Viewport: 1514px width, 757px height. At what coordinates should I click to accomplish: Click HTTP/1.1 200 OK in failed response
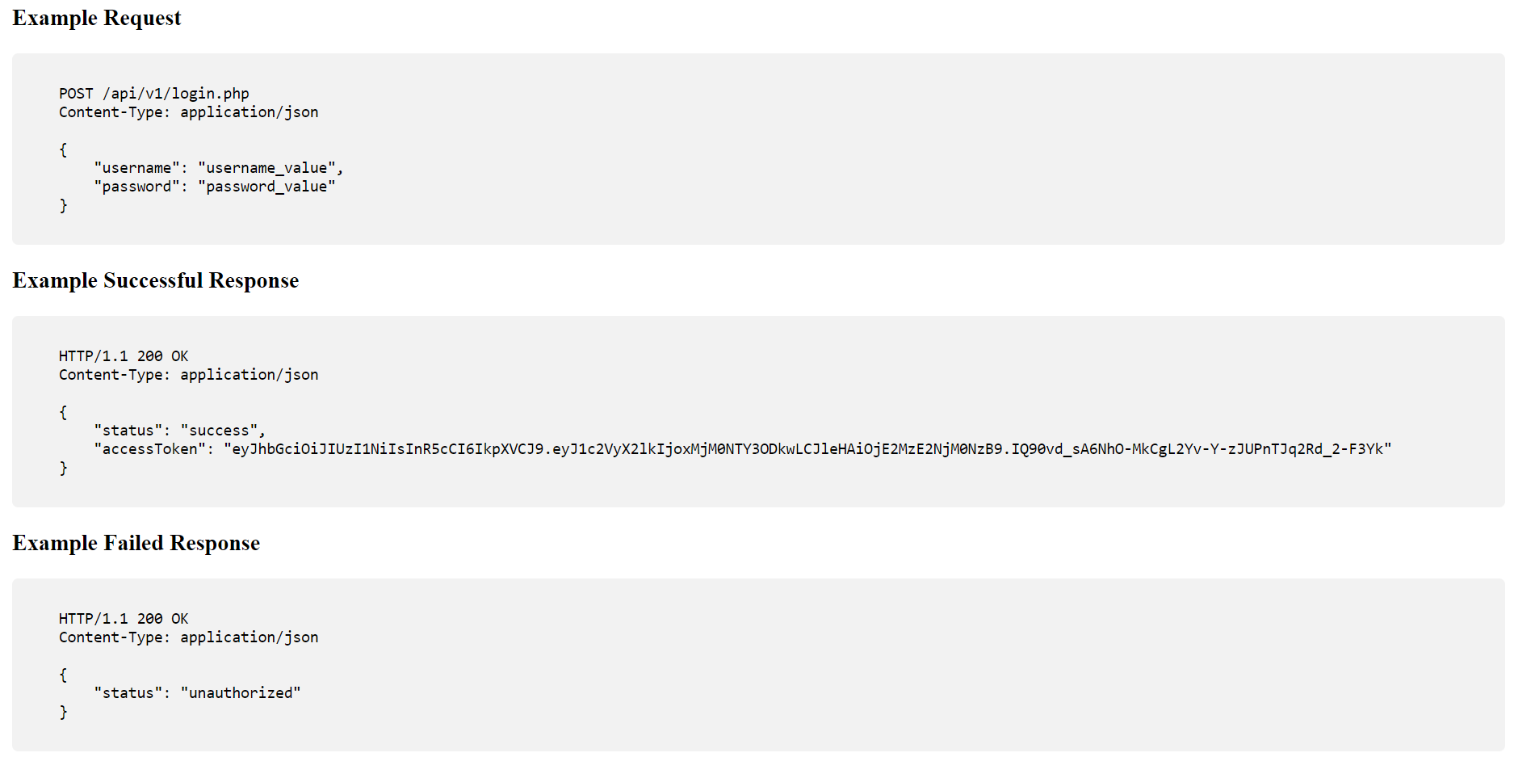click(124, 619)
